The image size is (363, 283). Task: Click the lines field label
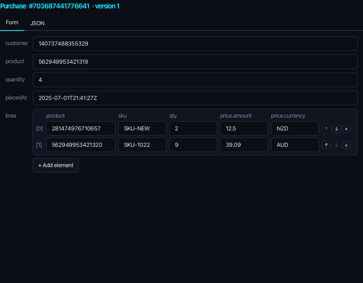point(11,115)
